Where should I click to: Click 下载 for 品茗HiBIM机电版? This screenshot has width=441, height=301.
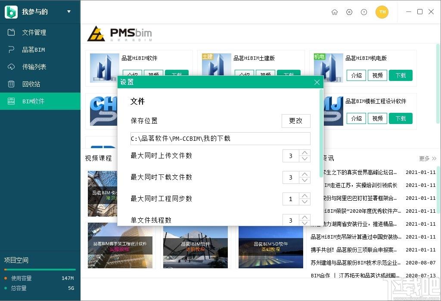401,75
